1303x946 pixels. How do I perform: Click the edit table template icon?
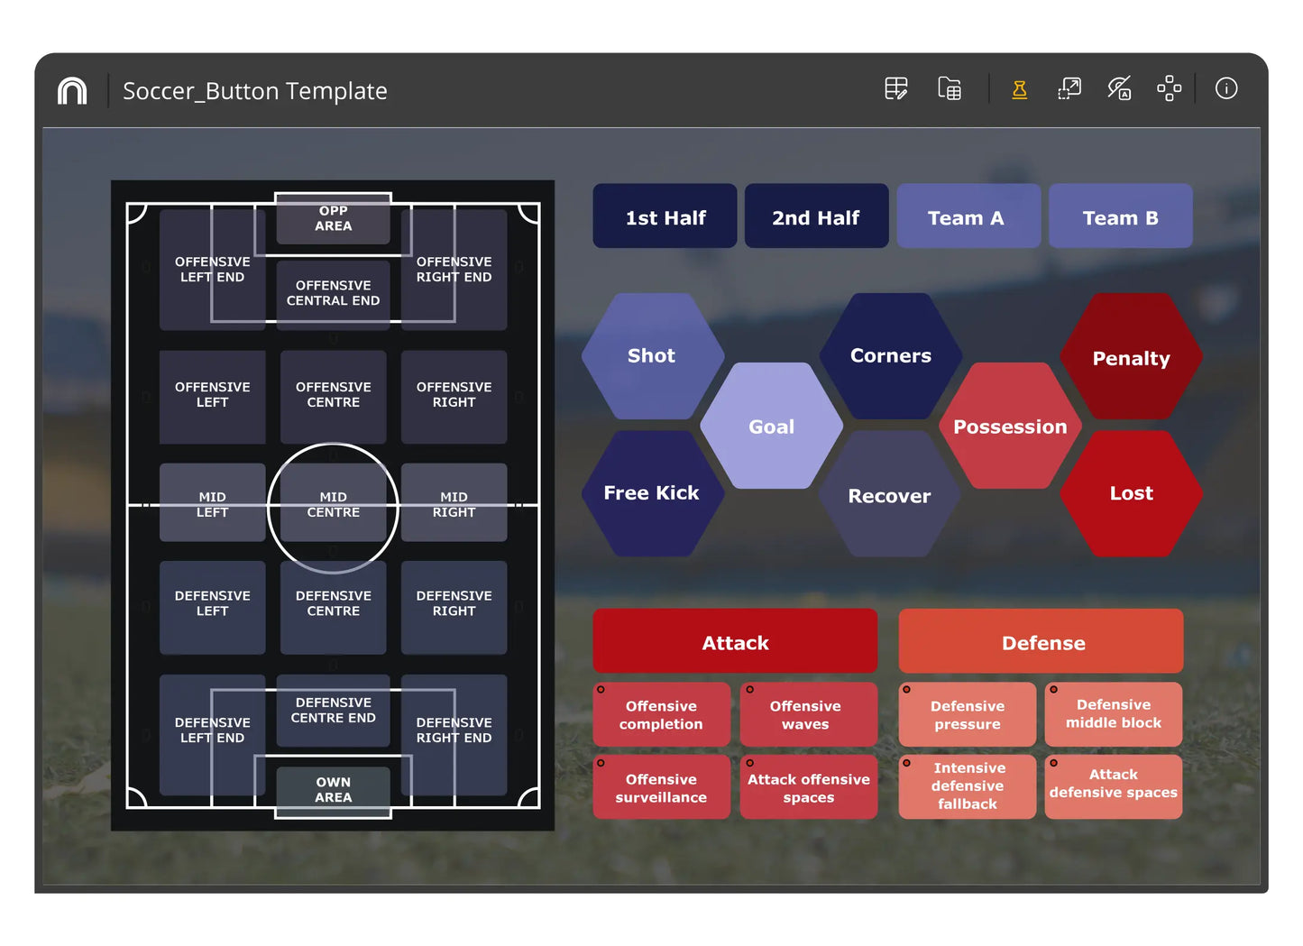(895, 88)
